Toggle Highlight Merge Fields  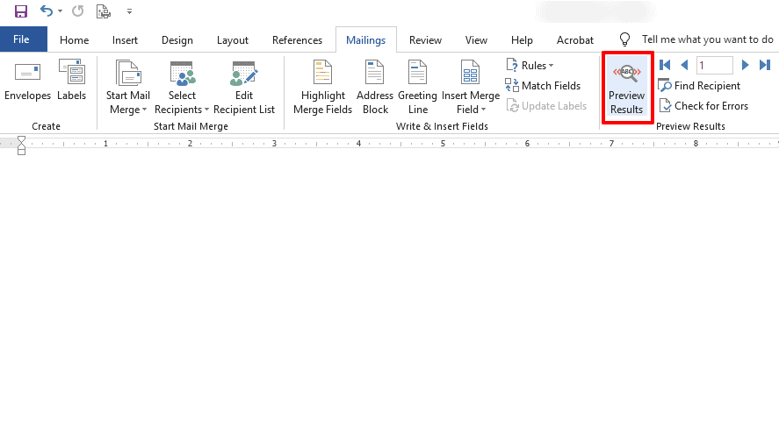click(322, 88)
